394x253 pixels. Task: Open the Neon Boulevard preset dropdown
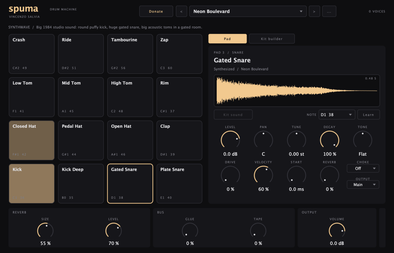point(248,11)
